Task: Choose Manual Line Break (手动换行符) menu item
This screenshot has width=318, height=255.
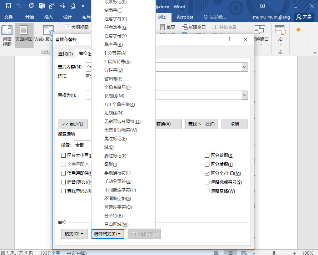Action: [x=123, y=173]
